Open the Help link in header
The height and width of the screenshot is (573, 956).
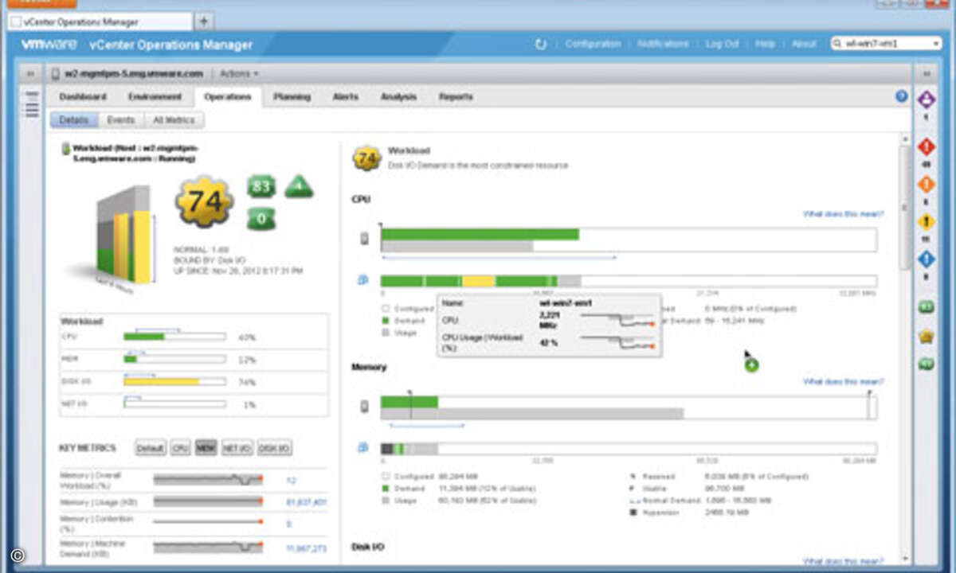tap(765, 45)
